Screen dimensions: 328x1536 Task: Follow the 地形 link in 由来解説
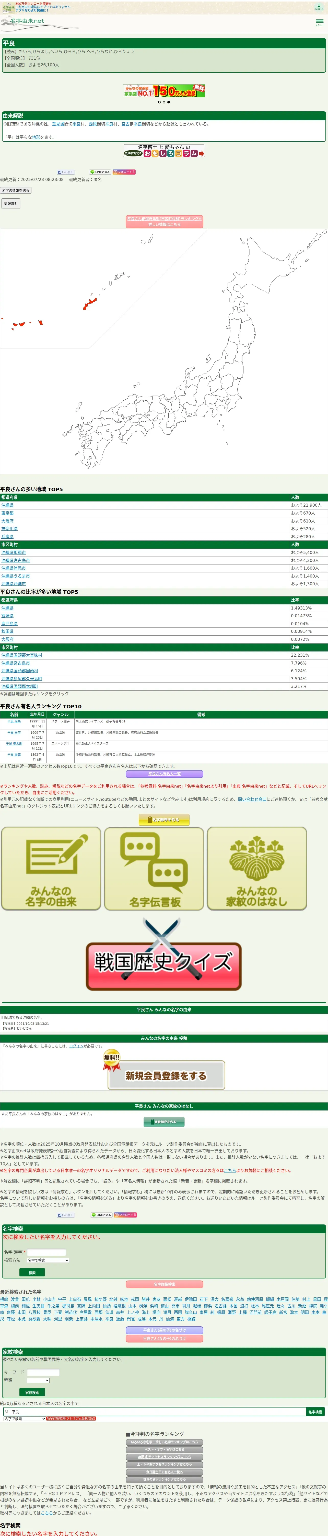pyautogui.click(x=36, y=137)
